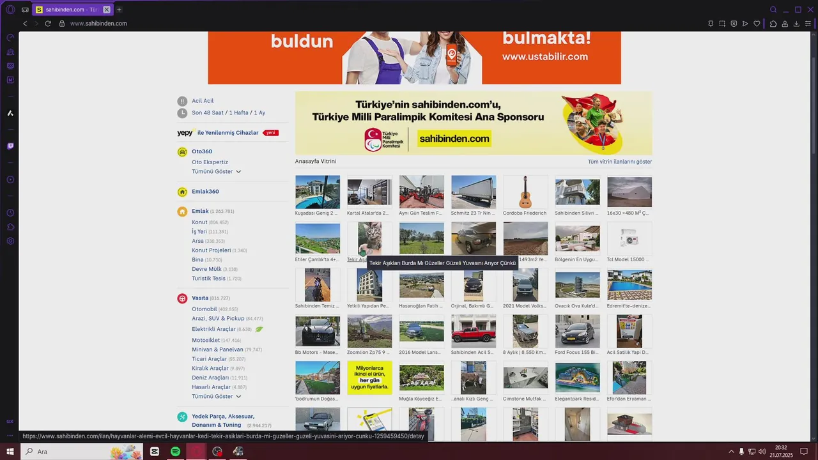This screenshot has height=460, width=818.
Task: Open the 'İş Yeri' subcategory
Action: [x=199, y=232]
